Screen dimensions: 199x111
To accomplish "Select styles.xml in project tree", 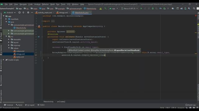I will pyautogui.click(x=19, y=57).
